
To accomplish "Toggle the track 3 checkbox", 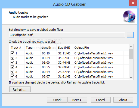I will pyautogui.click(x=13, y=63).
